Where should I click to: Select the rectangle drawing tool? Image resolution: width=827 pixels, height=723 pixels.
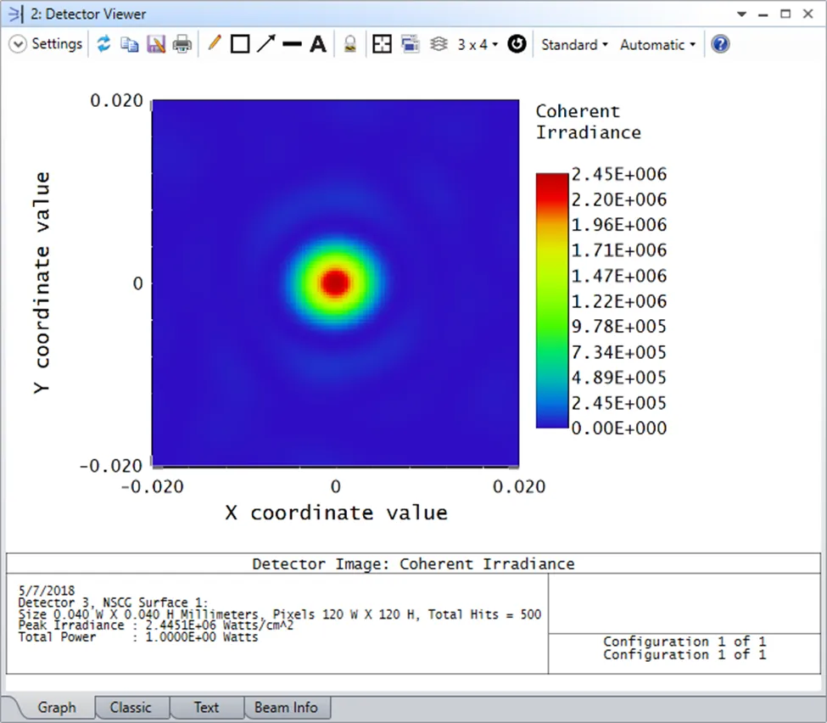(240, 44)
